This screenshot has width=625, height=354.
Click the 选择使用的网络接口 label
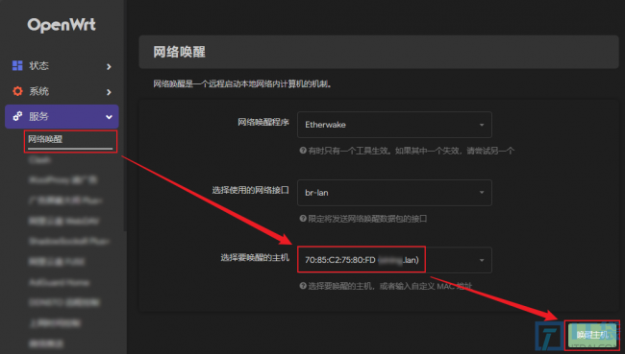click(250, 190)
